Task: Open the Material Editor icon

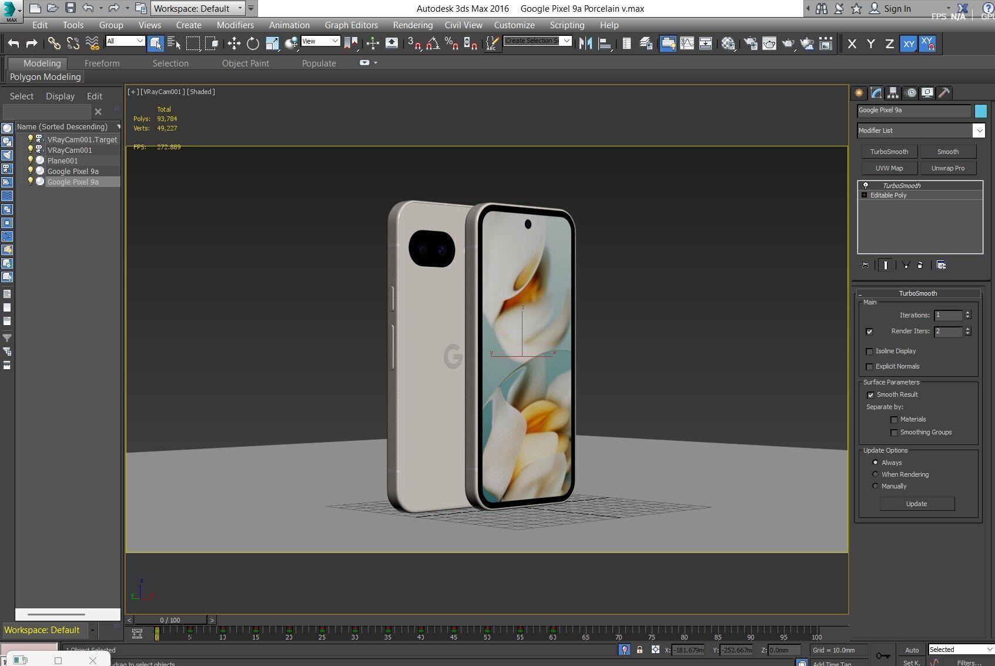Action: coord(728,43)
